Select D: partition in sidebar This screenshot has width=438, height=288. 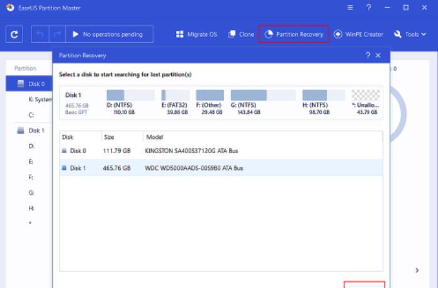31,146
